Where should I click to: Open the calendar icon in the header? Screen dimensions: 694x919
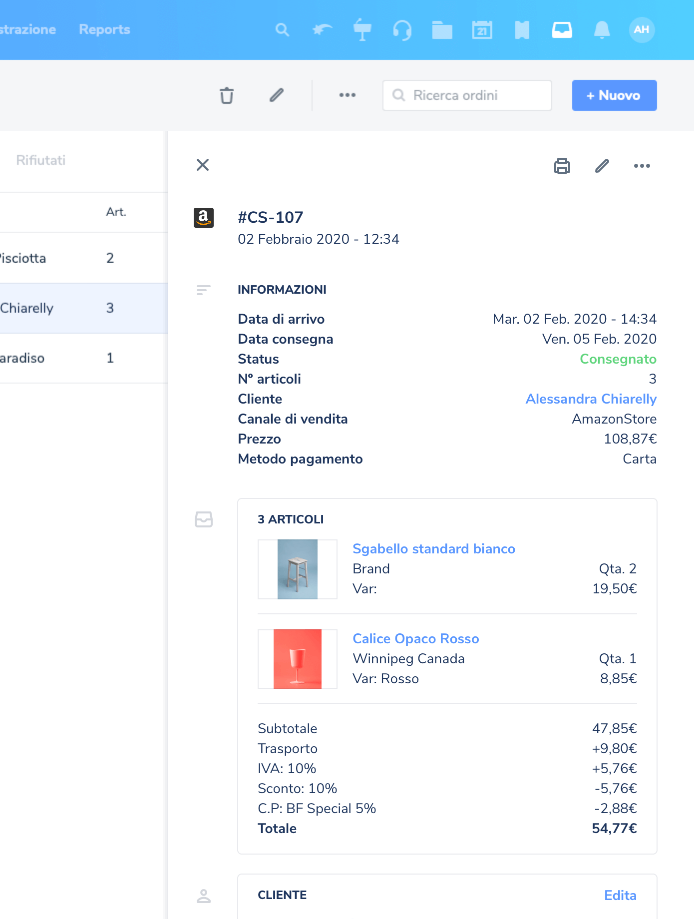point(482,30)
